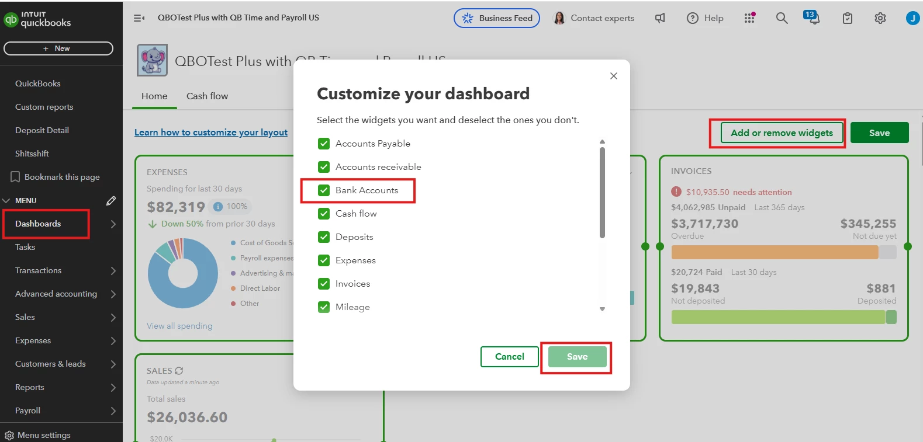Open the View all spending link

pyautogui.click(x=179, y=326)
